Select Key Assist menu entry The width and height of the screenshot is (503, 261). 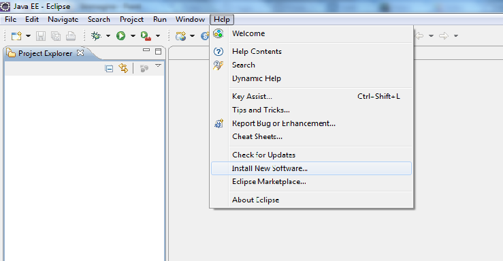pos(312,96)
